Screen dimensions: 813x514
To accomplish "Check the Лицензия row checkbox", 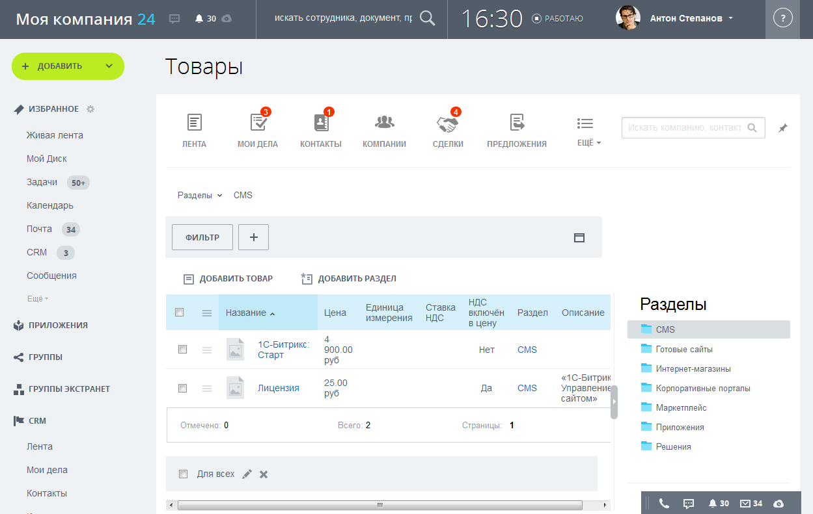I will (x=183, y=388).
